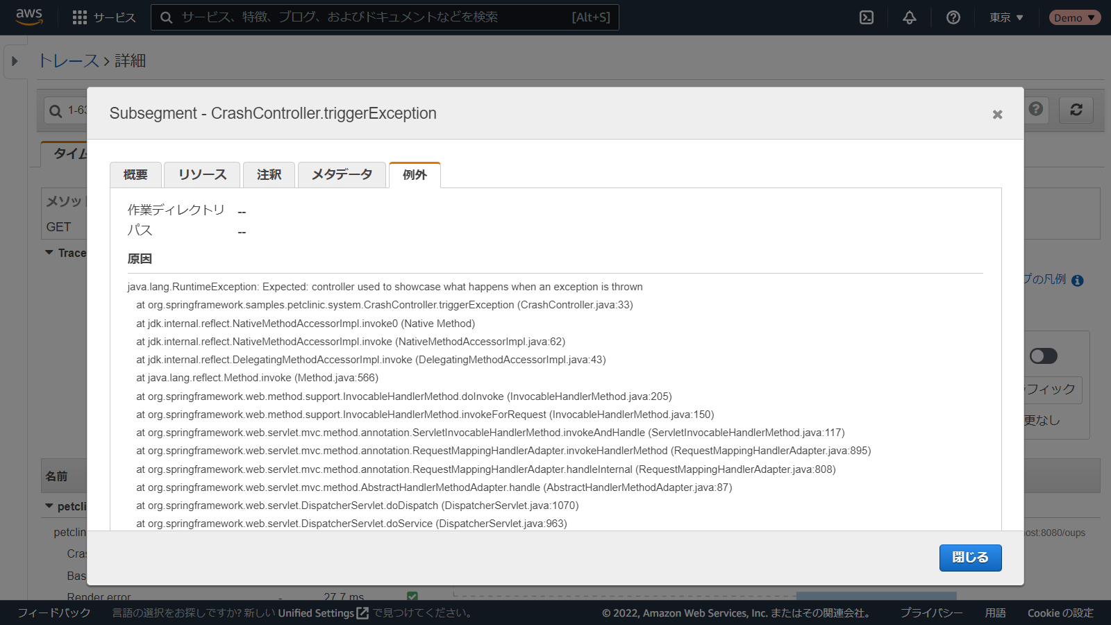Expand the left side navigation panel
Screen dimensions: 1111x625
pyautogui.click(x=15, y=61)
